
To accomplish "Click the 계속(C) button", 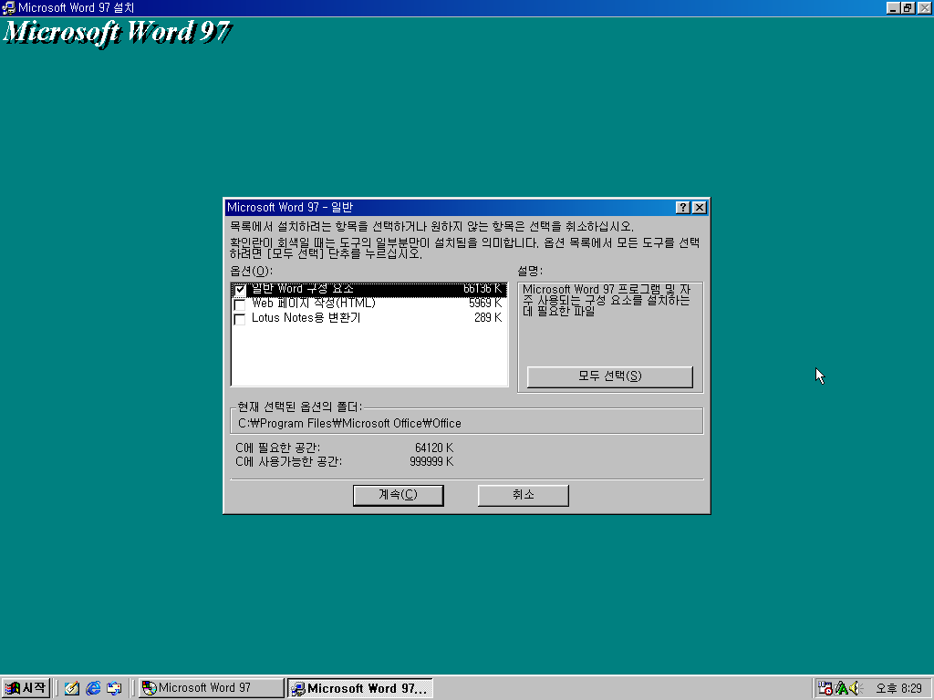I will point(398,495).
